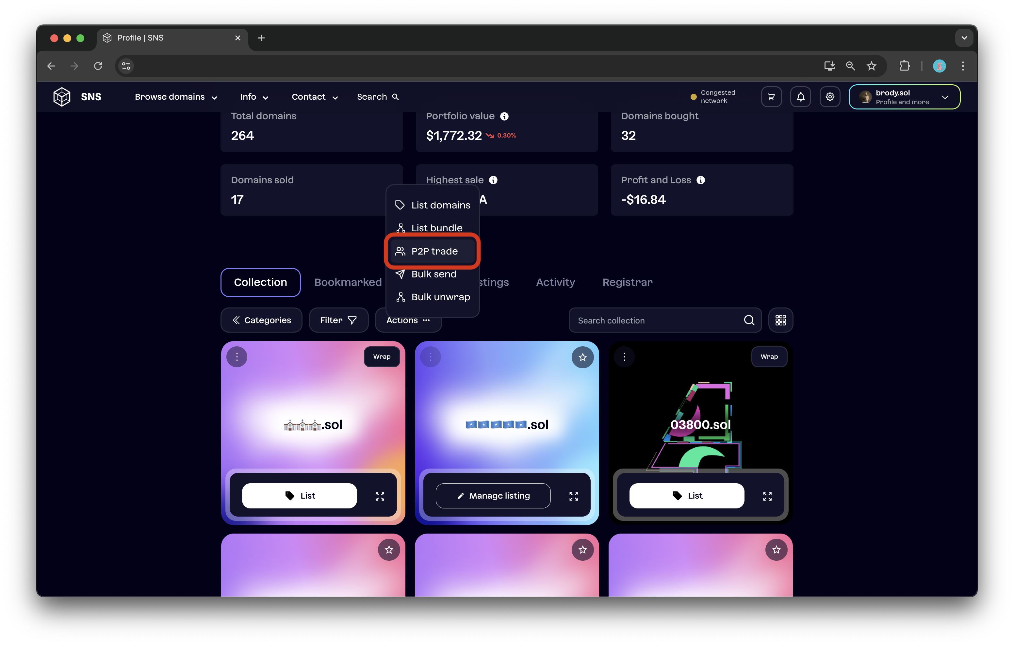The height and width of the screenshot is (645, 1014).
Task: Collapse the Categories panel
Action: tap(261, 320)
